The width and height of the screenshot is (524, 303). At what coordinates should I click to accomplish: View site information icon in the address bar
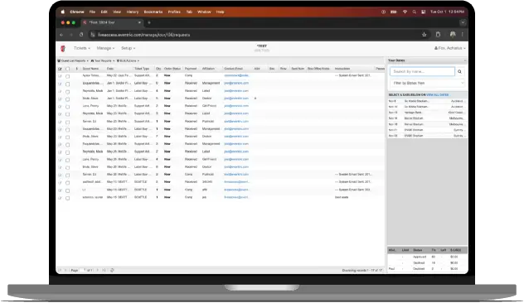point(93,35)
